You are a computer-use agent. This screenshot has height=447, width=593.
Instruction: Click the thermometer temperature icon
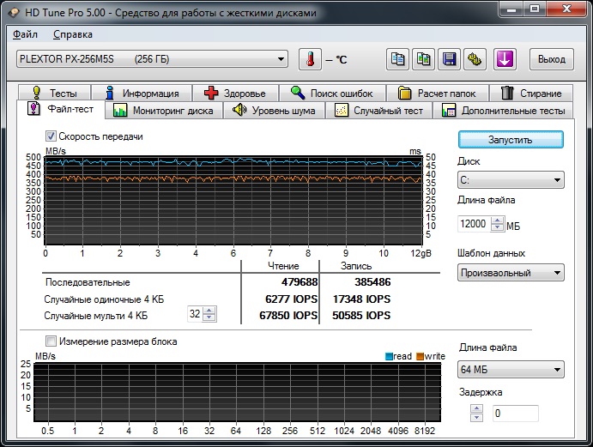310,59
